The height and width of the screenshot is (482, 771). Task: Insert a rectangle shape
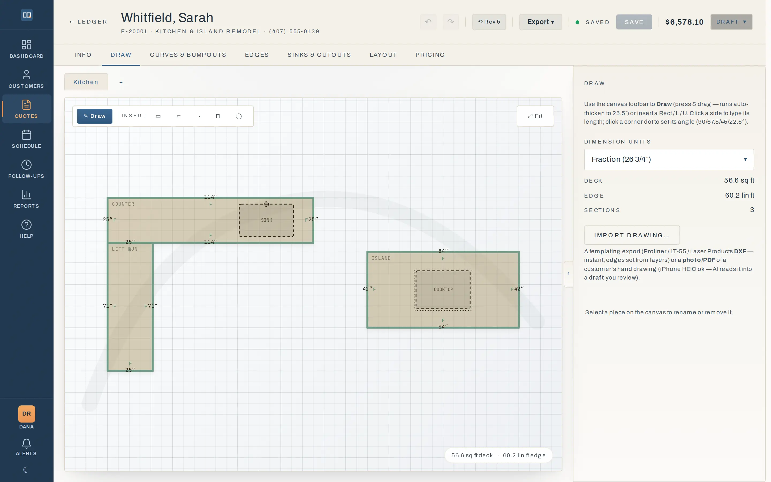158,116
